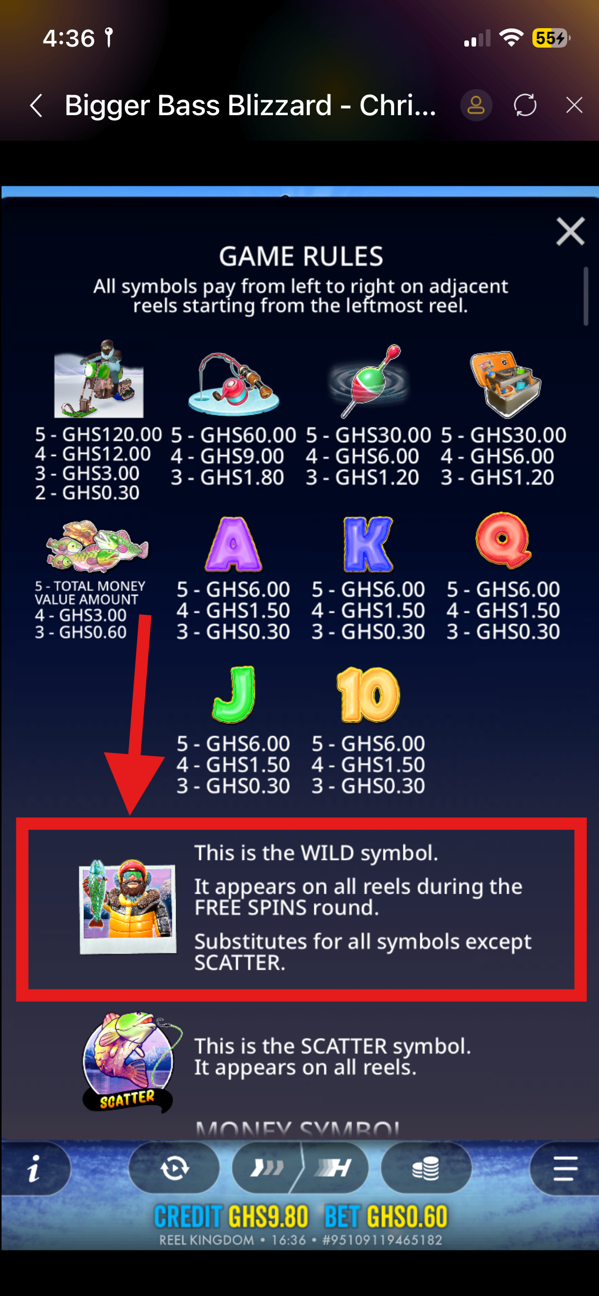
Task: Close the Game Rules panel
Action: pyautogui.click(x=570, y=231)
